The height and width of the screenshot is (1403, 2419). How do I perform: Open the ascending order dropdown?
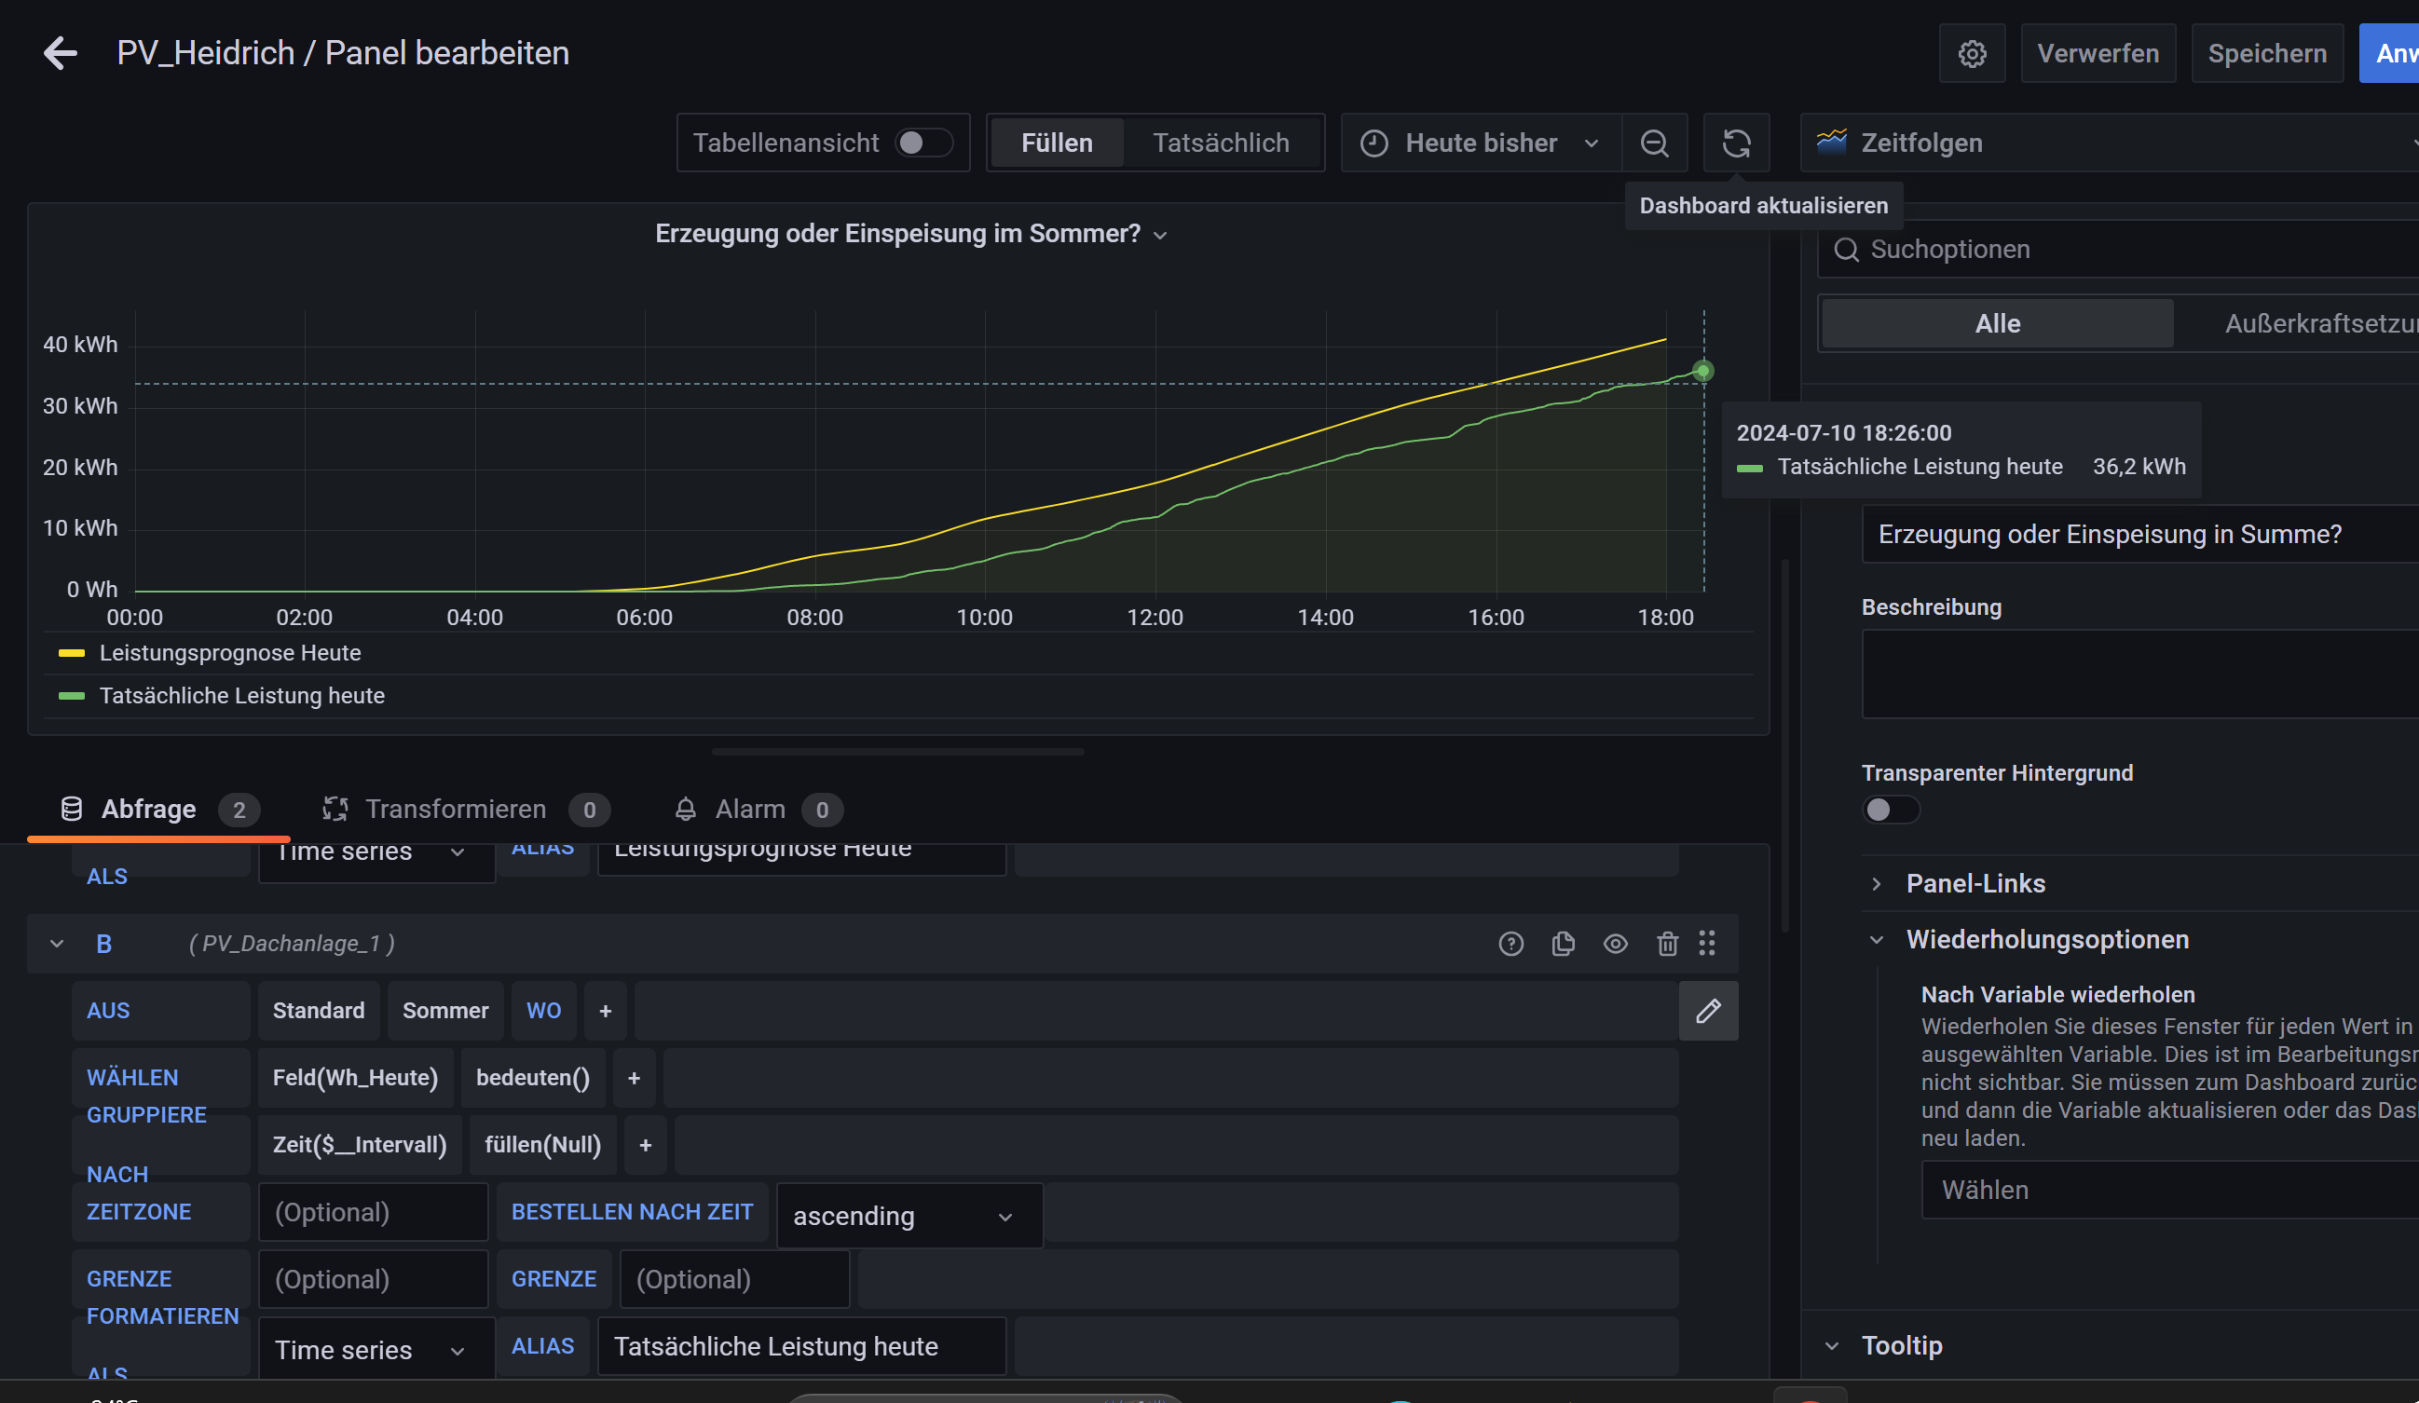pyautogui.click(x=909, y=1216)
